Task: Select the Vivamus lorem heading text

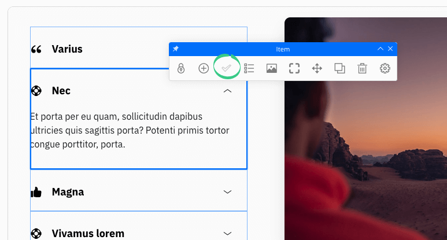Action: 88,234
